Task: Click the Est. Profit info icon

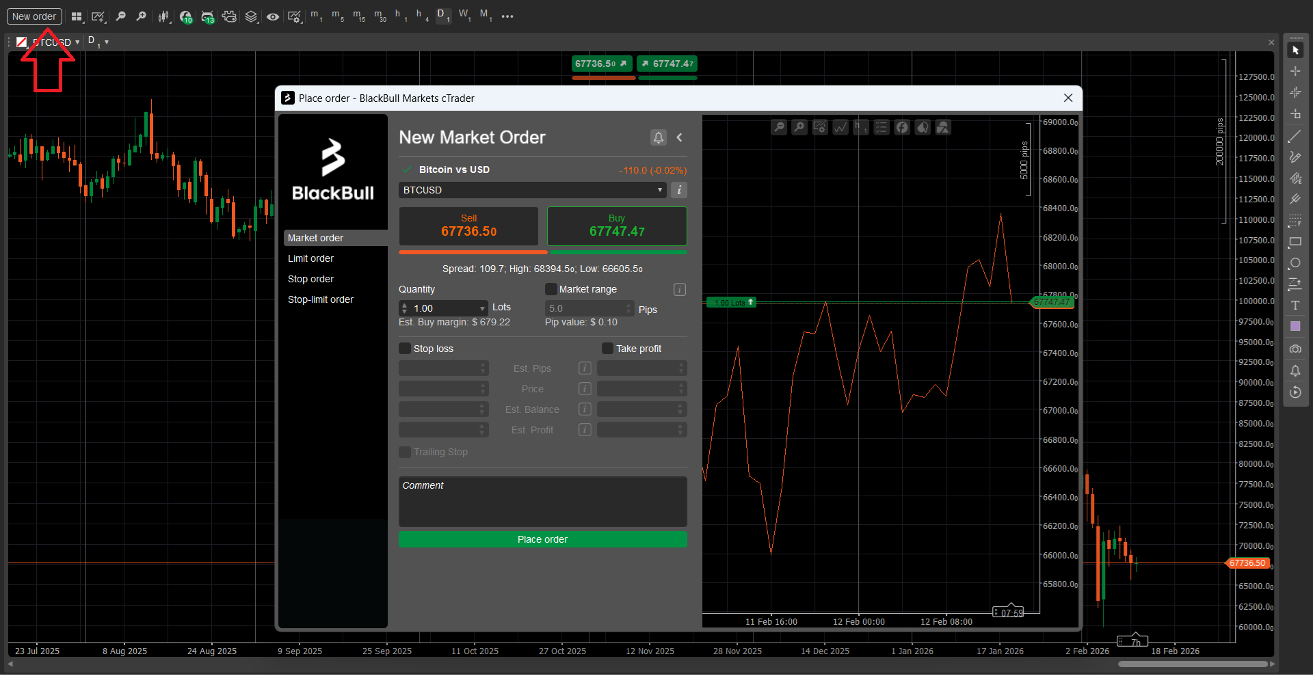Action: [x=585, y=430]
